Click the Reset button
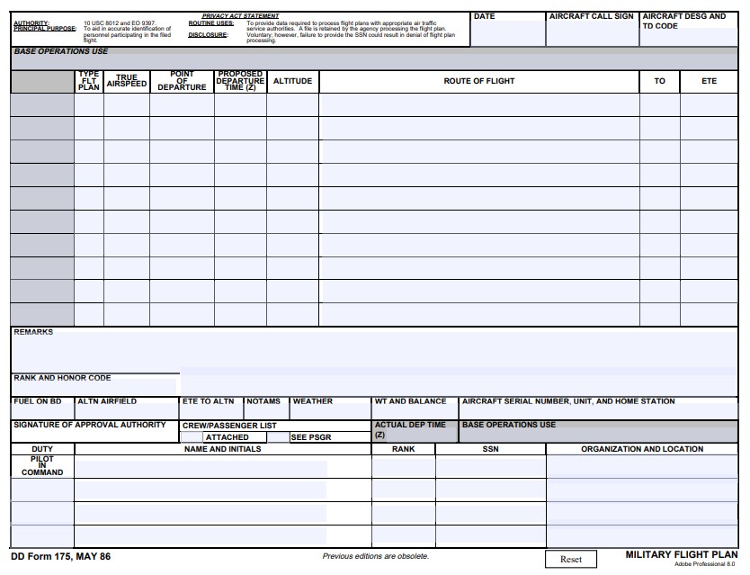The height and width of the screenshot is (575, 750). point(571,559)
